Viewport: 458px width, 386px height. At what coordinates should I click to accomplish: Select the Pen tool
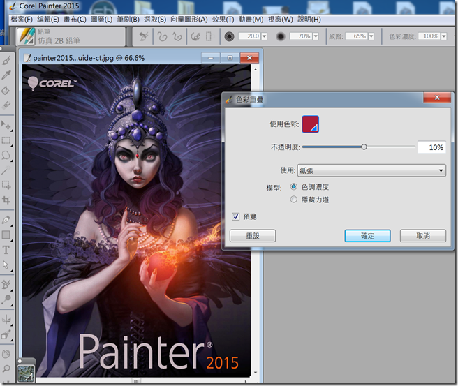pyautogui.click(x=6, y=220)
